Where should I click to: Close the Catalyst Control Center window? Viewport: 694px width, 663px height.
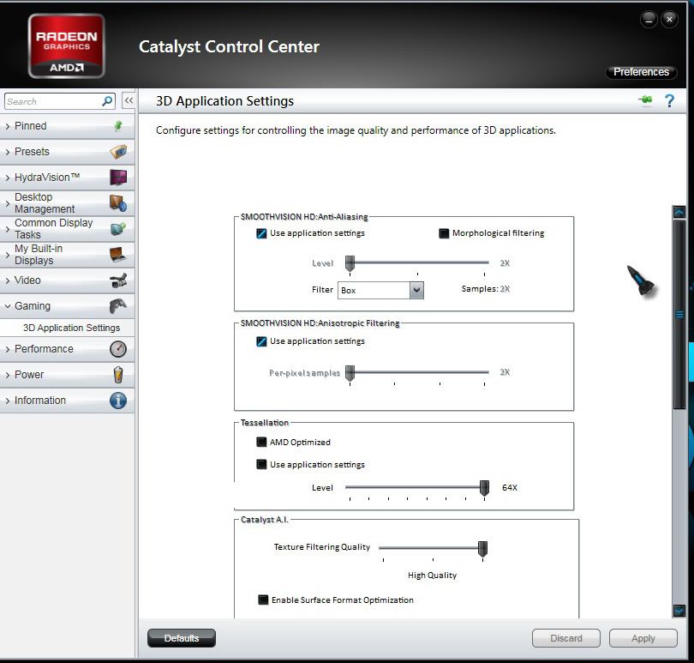click(669, 20)
